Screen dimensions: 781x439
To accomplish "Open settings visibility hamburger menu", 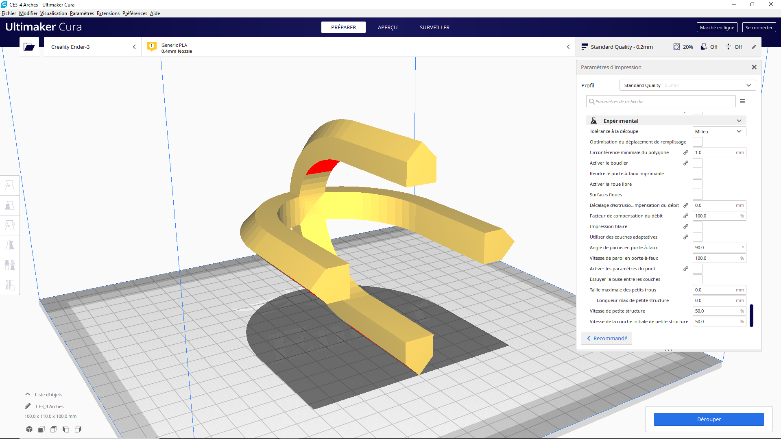I will tap(742, 101).
